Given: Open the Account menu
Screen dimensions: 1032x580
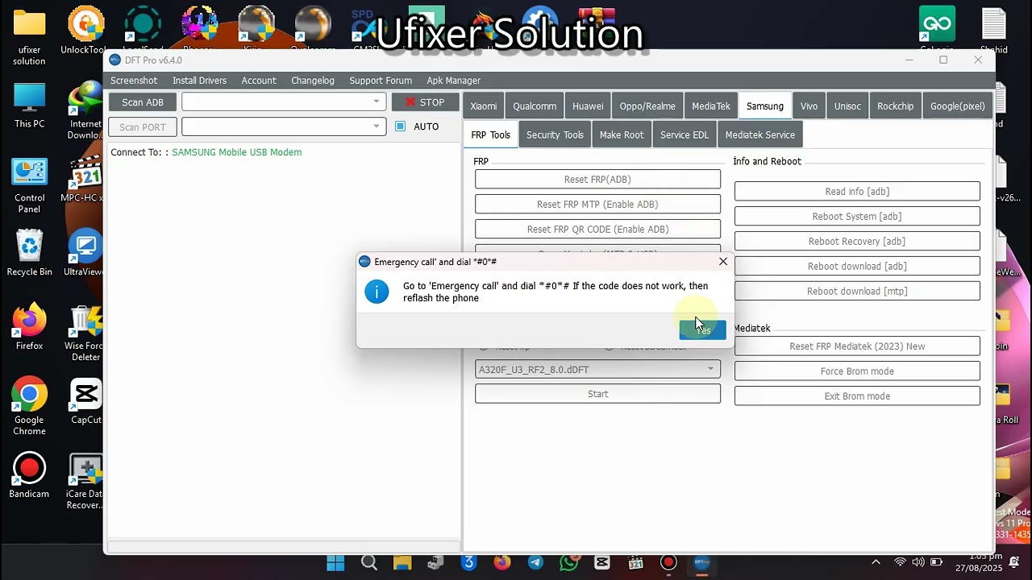Looking at the screenshot, I should (x=259, y=81).
